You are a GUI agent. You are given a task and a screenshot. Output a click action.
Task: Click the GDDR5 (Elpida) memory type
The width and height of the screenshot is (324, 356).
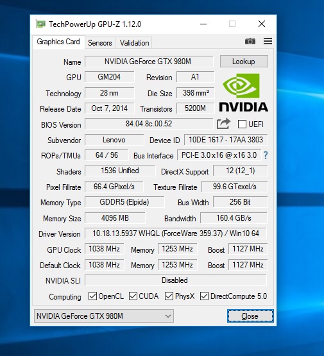[124, 202]
